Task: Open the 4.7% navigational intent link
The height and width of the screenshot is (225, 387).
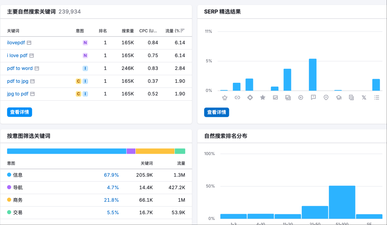Action: (113, 188)
